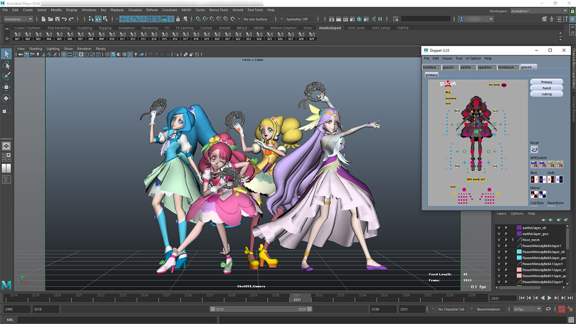Click shelf button 015
This screenshot has width=576, height=324.
(x=165, y=36)
